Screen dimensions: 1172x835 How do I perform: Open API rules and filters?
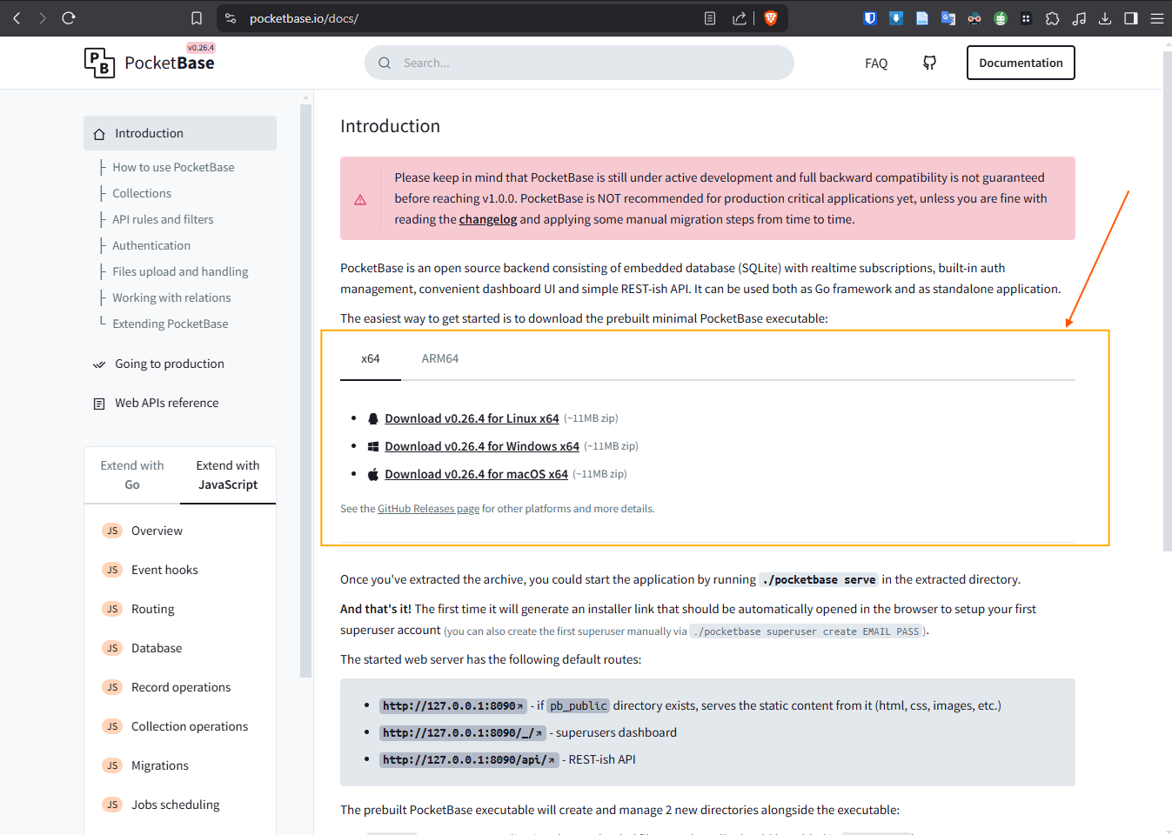point(163,219)
